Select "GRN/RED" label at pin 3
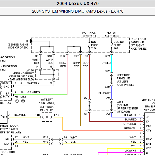The height and width of the screenshot is (155, 155). point(130,124)
